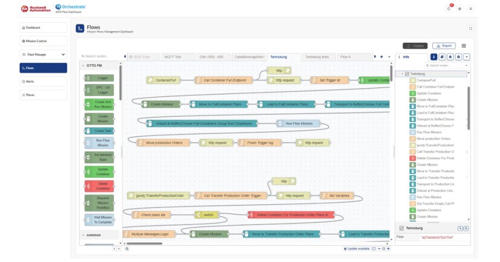This screenshot has width=500, height=262.
Task: Open the settings gear in top header
Action: 459,9
